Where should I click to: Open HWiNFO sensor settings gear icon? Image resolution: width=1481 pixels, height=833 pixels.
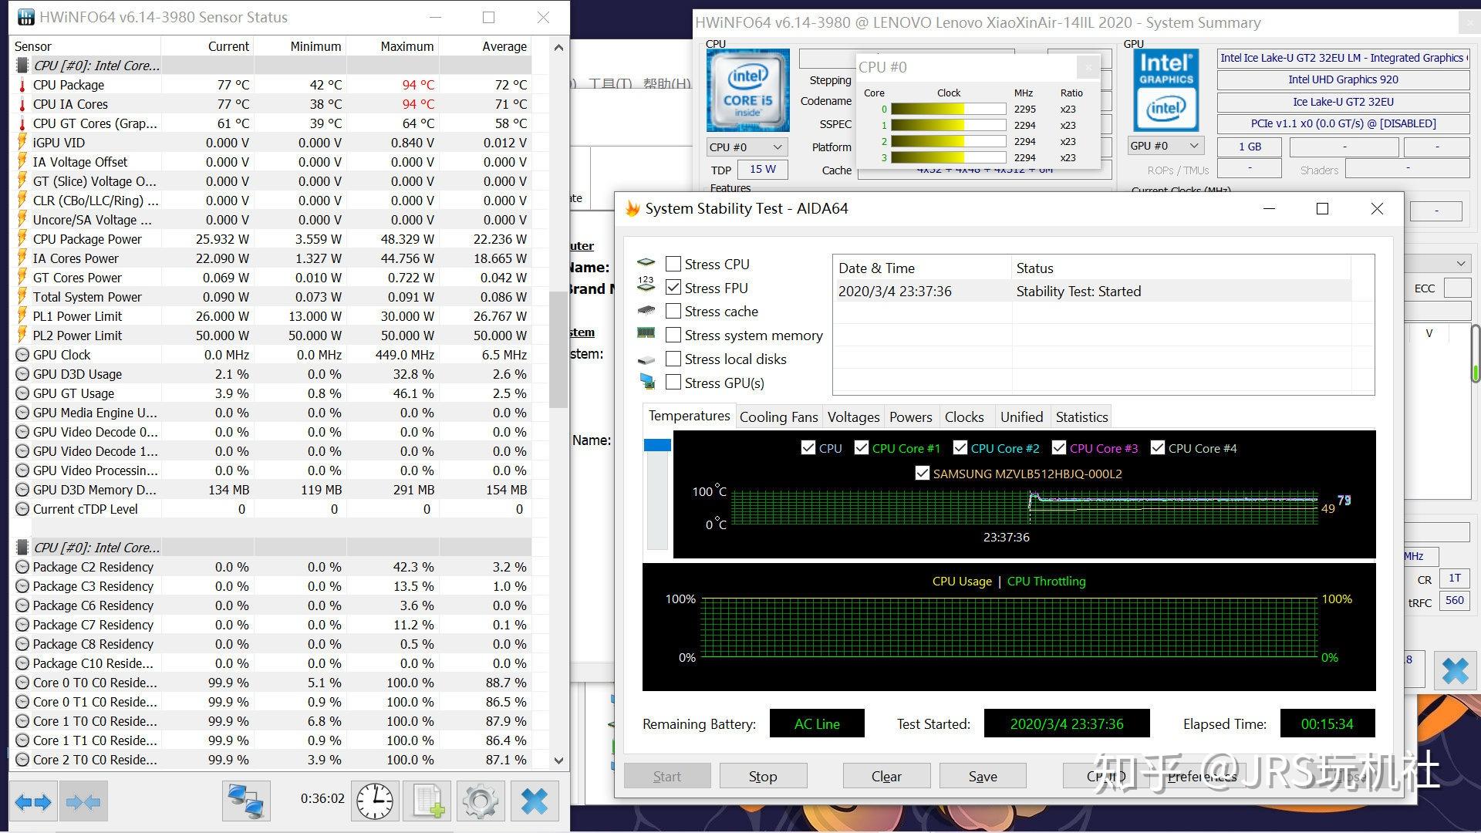pyautogui.click(x=480, y=802)
